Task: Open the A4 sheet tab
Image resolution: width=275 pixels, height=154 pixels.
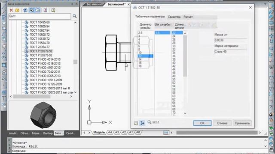Action: tap(110, 133)
